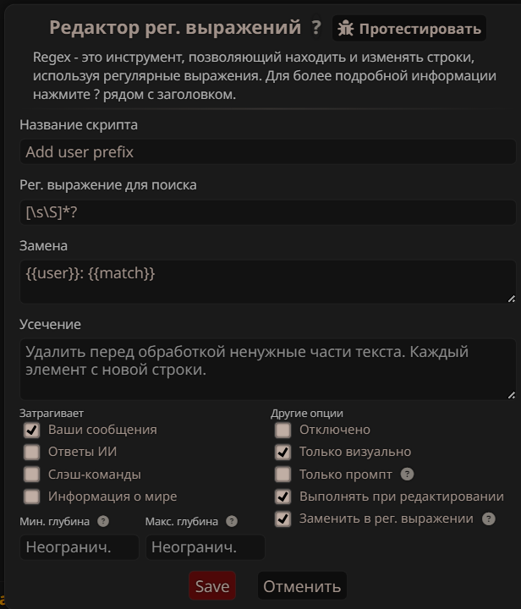This screenshot has width=521, height=609.
Task: Open help for Мин. глубина
Action: click(x=103, y=522)
